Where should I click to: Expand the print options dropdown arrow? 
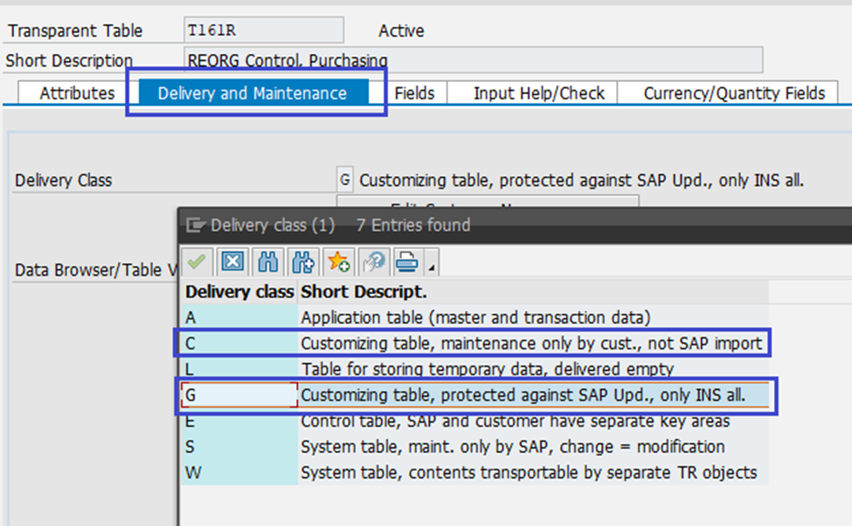tap(431, 267)
